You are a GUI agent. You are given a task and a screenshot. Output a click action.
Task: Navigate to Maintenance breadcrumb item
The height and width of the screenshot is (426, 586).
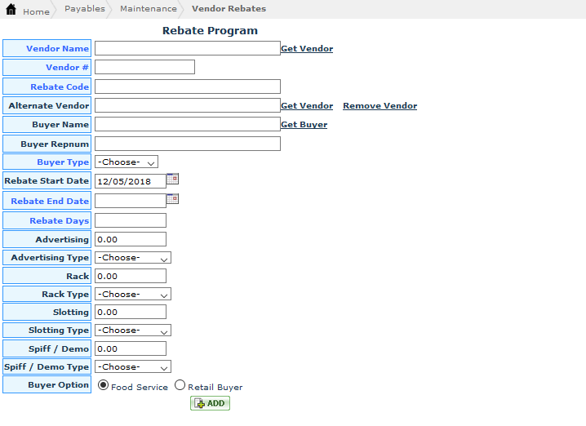[x=148, y=9]
